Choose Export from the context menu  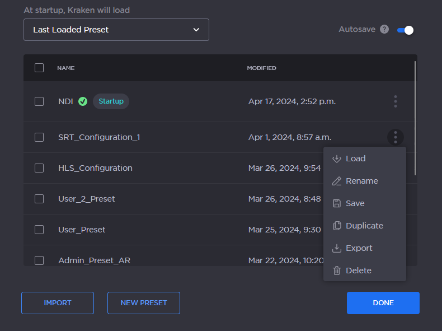[x=359, y=248]
